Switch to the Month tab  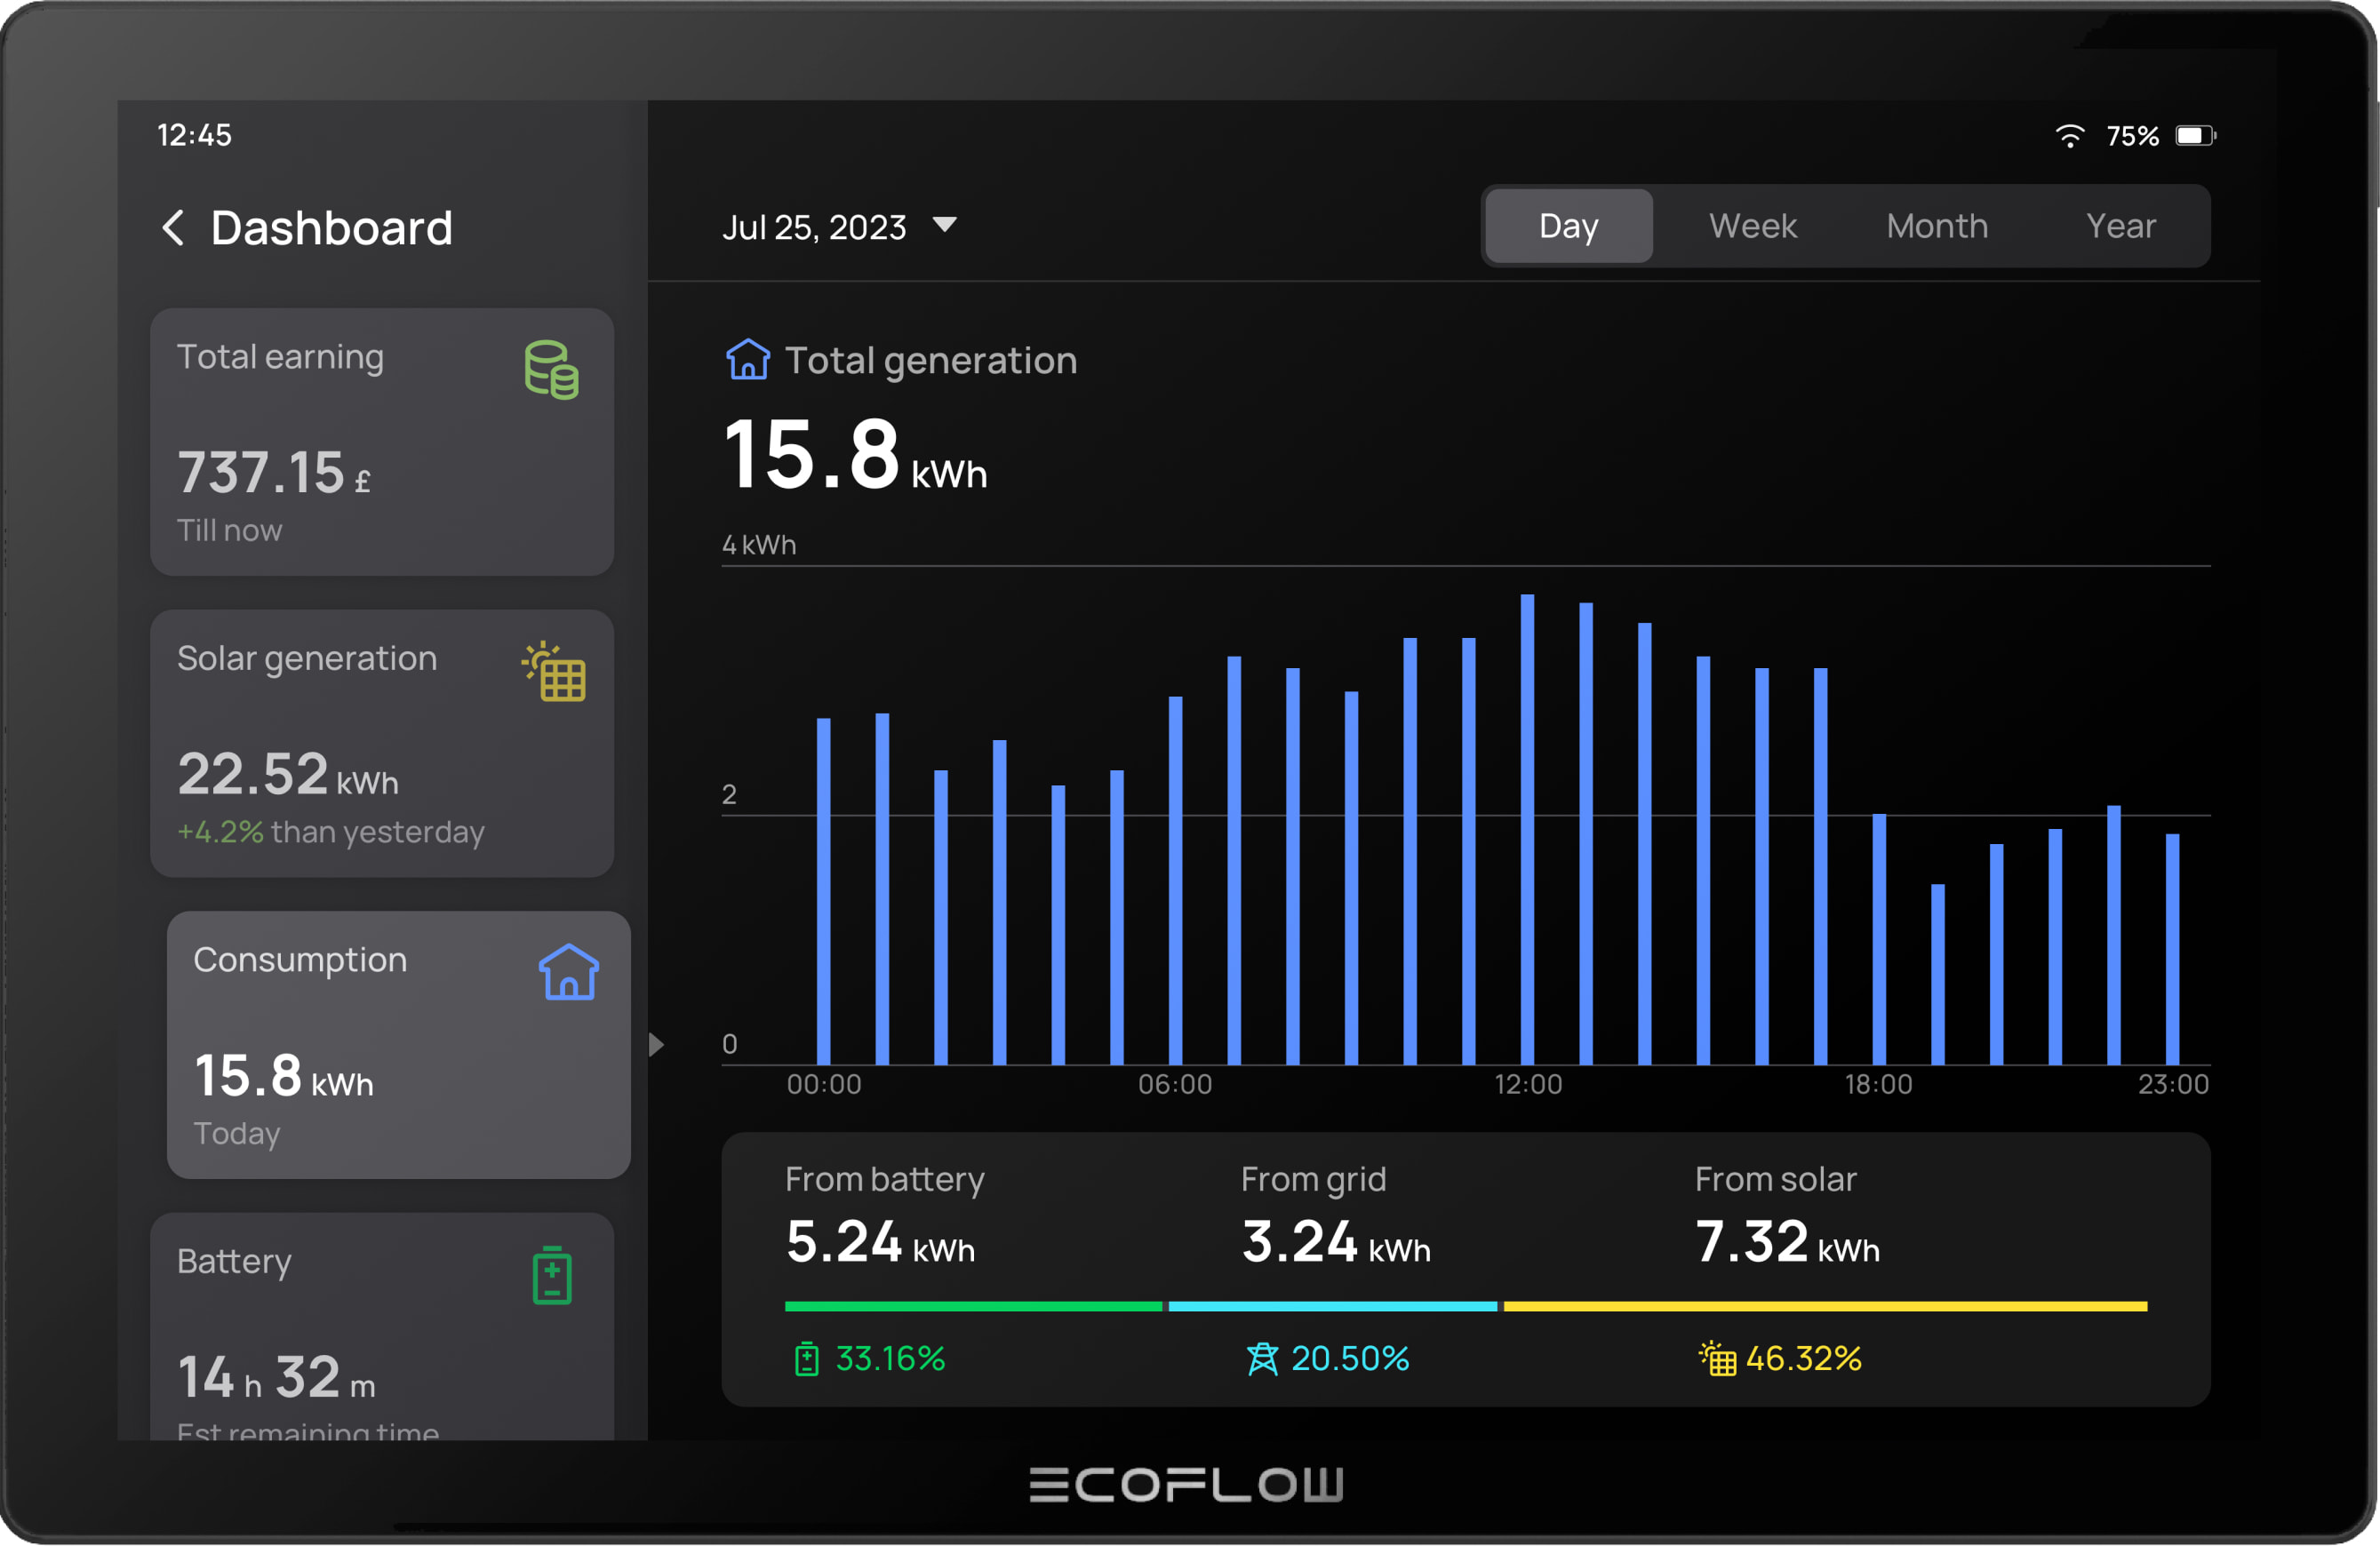(1936, 226)
